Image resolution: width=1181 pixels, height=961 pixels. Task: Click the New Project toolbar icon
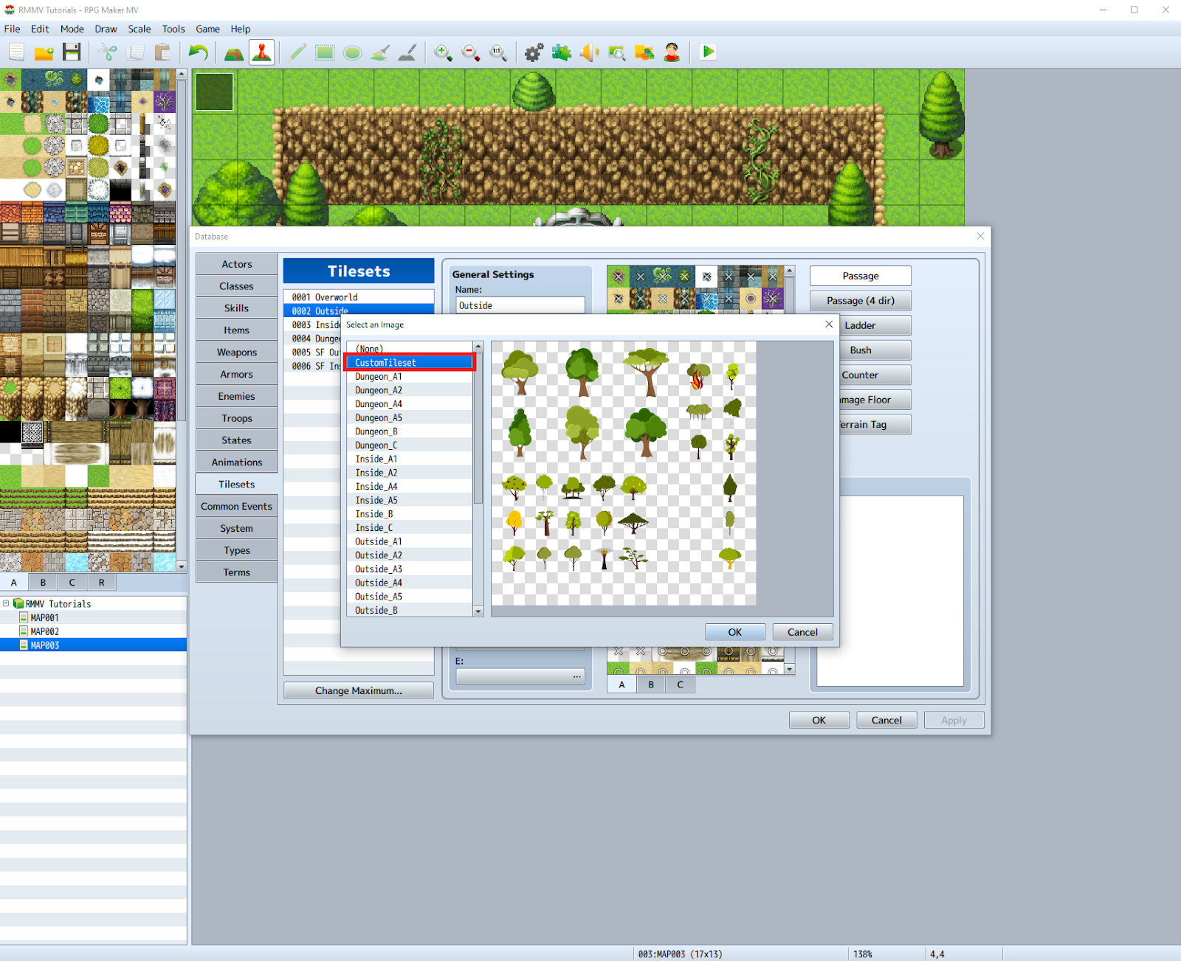(x=16, y=52)
